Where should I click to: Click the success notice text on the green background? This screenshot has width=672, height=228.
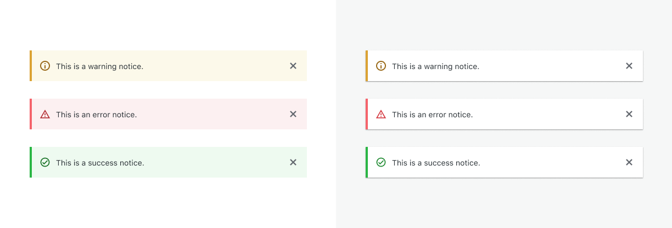(100, 163)
